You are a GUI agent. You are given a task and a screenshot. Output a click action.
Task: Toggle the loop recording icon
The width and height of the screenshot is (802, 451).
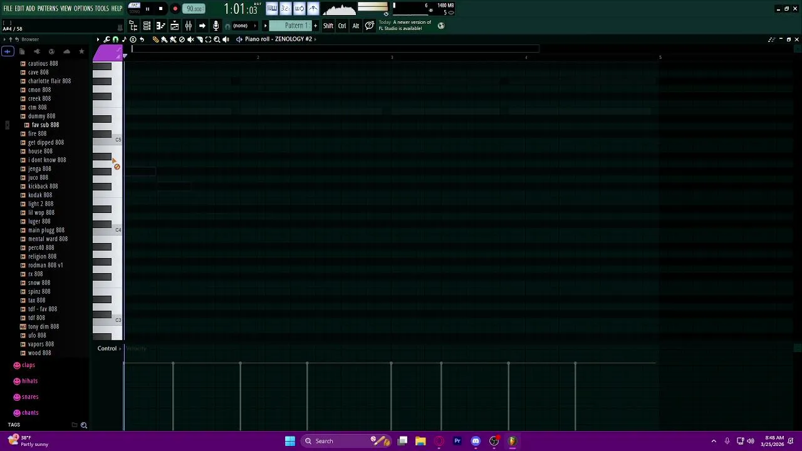pos(299,9)
